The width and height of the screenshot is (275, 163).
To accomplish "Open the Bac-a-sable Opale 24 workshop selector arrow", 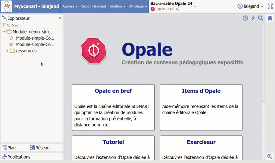I will click(195, 6).
